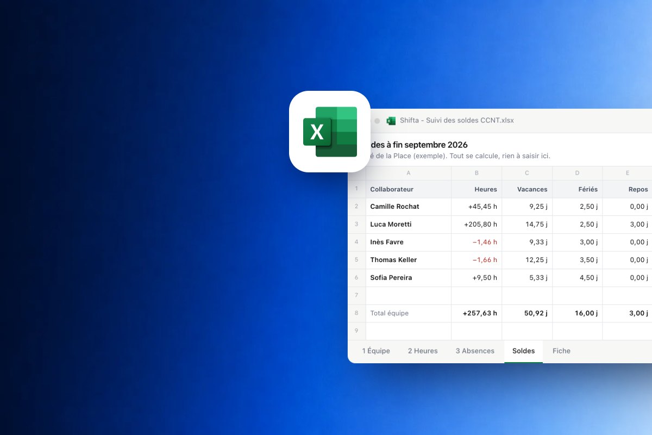This screenshot has height=435, width=652.
Task: Click Inès Favre's '3,00 j' Fériés cell
Action: tap(577, 242)
